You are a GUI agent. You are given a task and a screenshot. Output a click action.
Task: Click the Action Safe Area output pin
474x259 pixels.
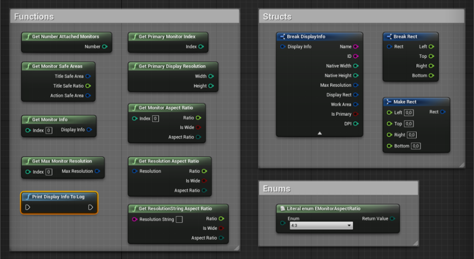click(x=88, y=96)
